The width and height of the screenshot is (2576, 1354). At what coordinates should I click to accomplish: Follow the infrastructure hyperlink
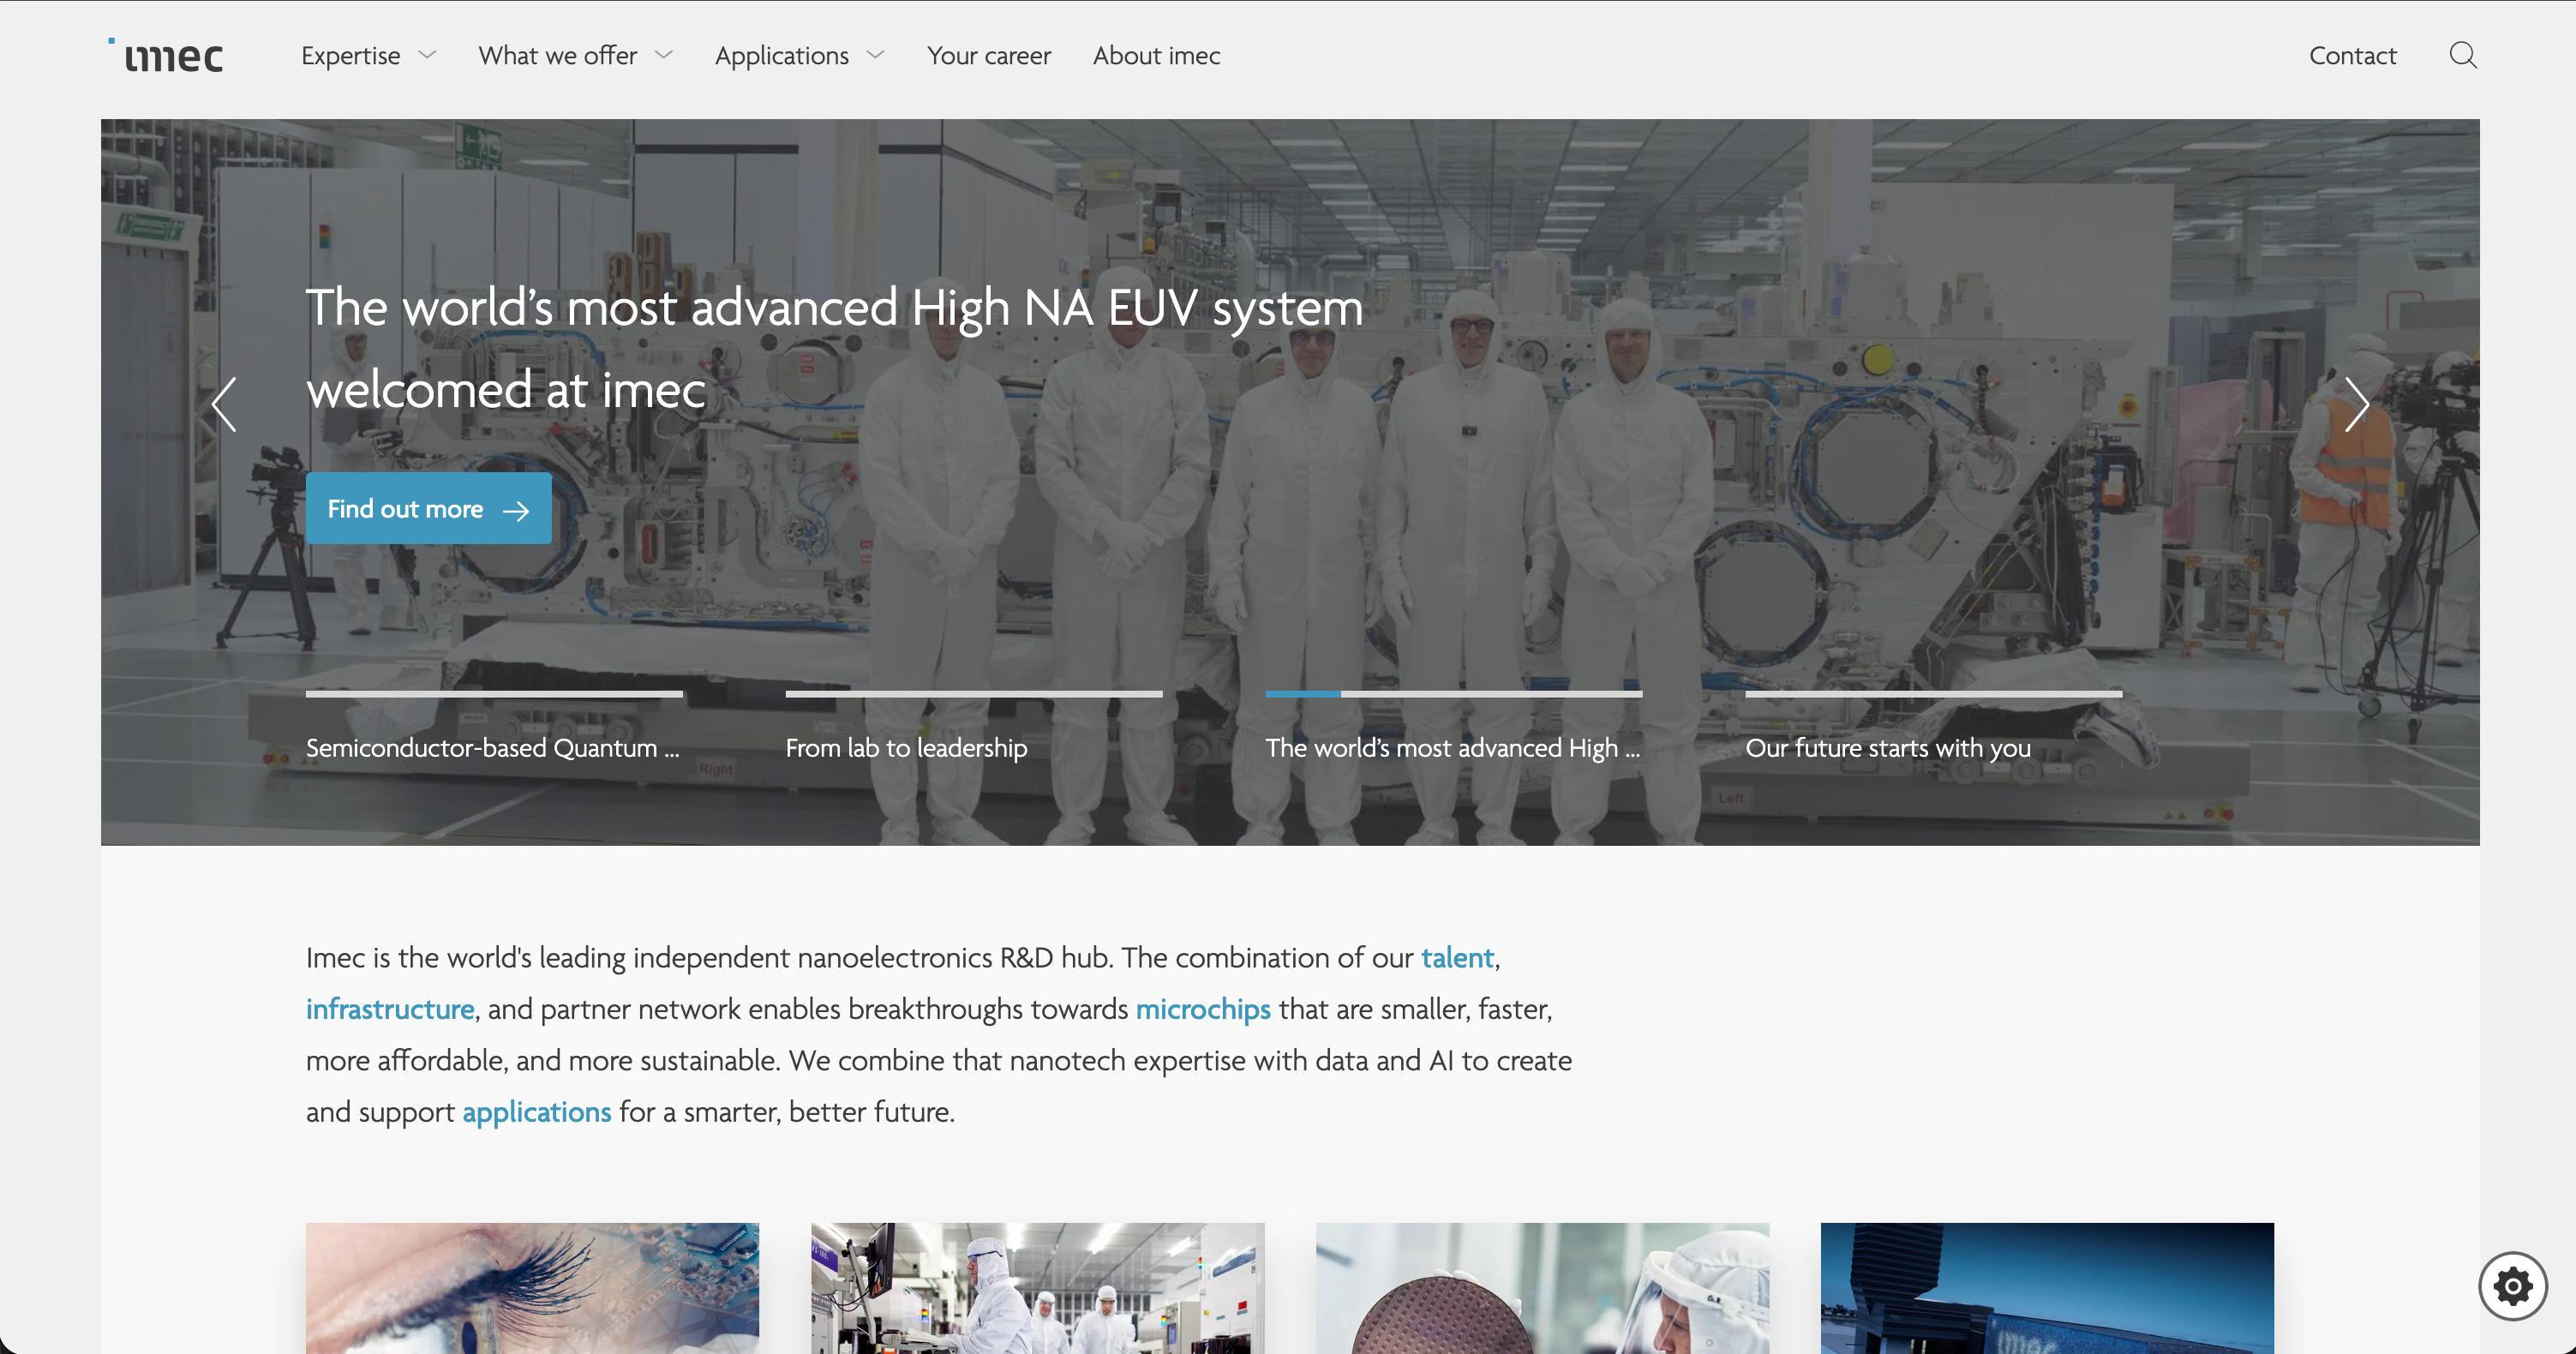pos(390,1009)
